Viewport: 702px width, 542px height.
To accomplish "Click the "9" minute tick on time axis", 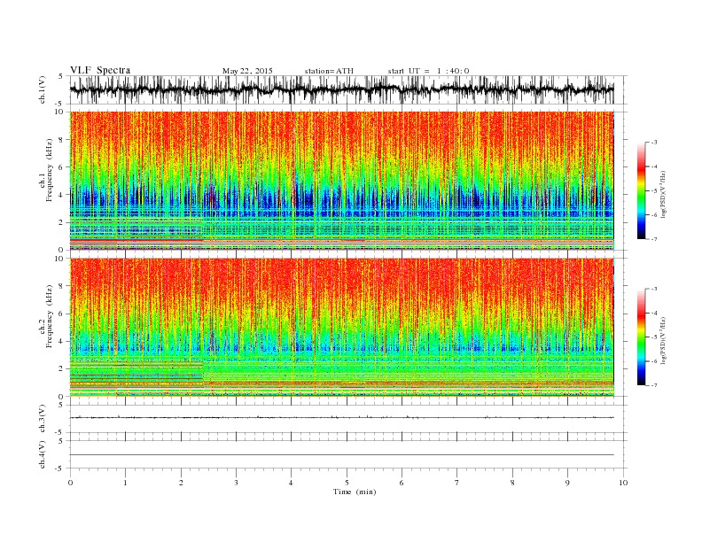I will pos(567,483).
